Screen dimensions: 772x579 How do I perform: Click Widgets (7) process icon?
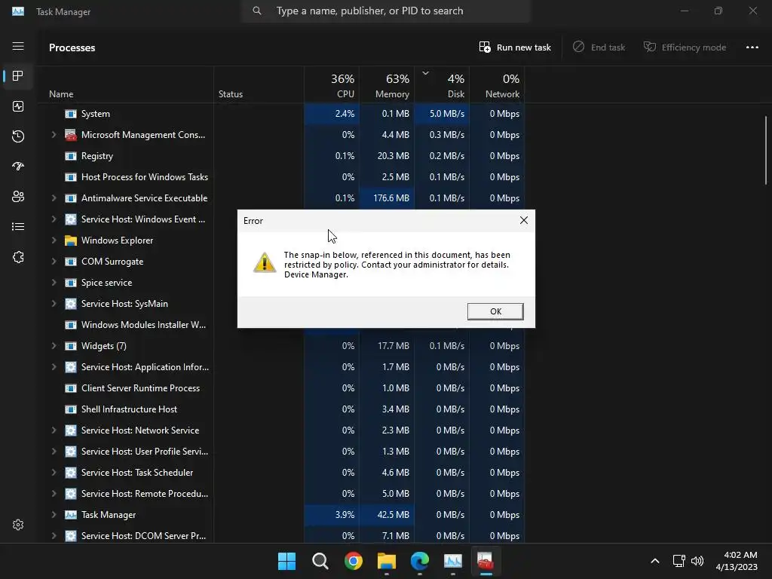click(x=71, y=345)
